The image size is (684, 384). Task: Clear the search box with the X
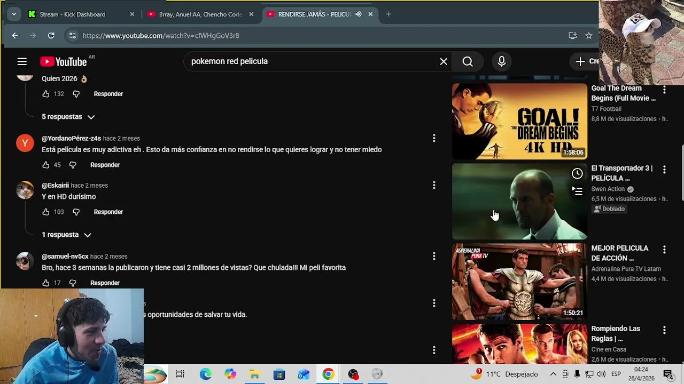[x=444, y=61]
